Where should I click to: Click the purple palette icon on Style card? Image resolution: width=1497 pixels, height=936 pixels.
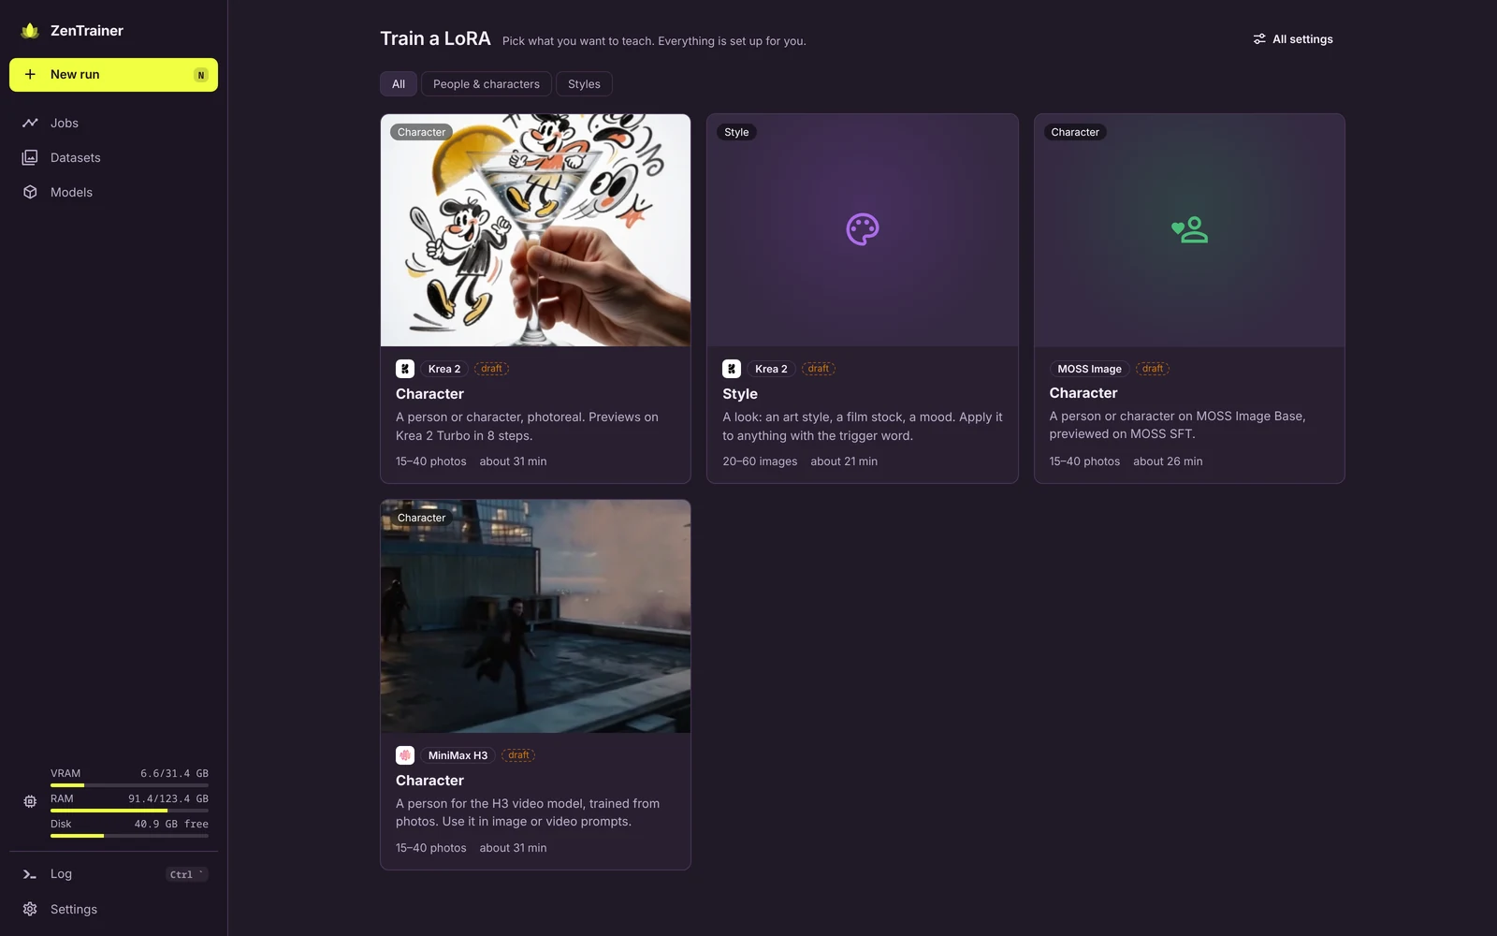point(863,229)
